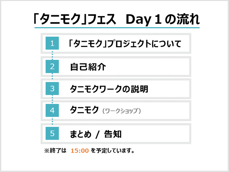The height and width of the screenshot is (172, 229).
Task: Click the teal number 4 box
Action: pyautogui.click(x=52, y=110)
